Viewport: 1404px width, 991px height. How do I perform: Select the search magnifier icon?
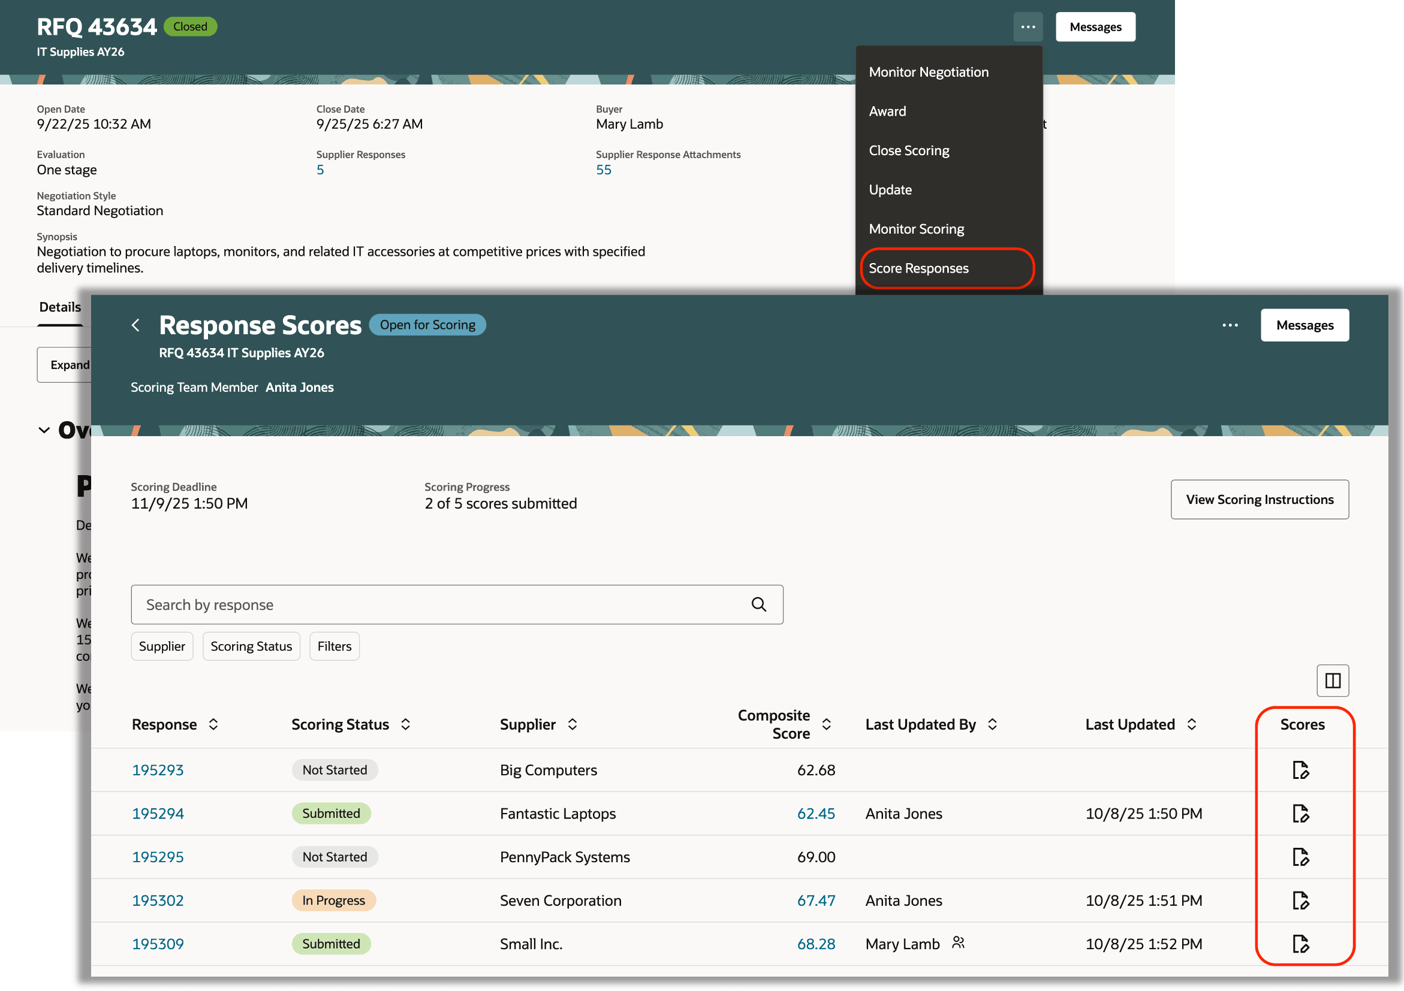[x=759, y=605]
